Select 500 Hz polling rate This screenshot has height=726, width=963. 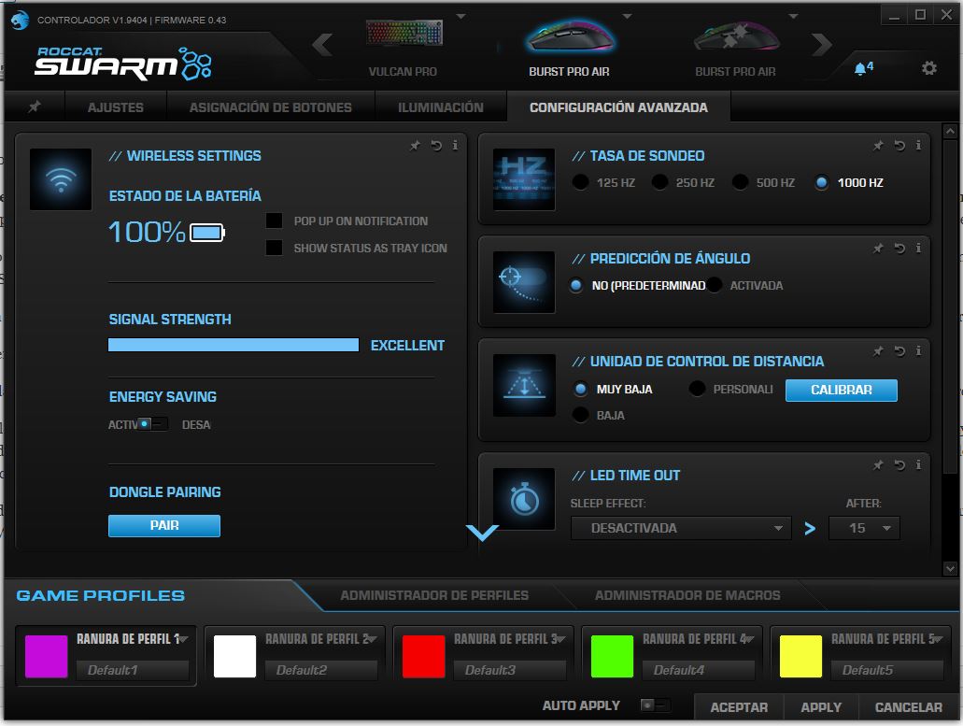(x=741, y=183)
